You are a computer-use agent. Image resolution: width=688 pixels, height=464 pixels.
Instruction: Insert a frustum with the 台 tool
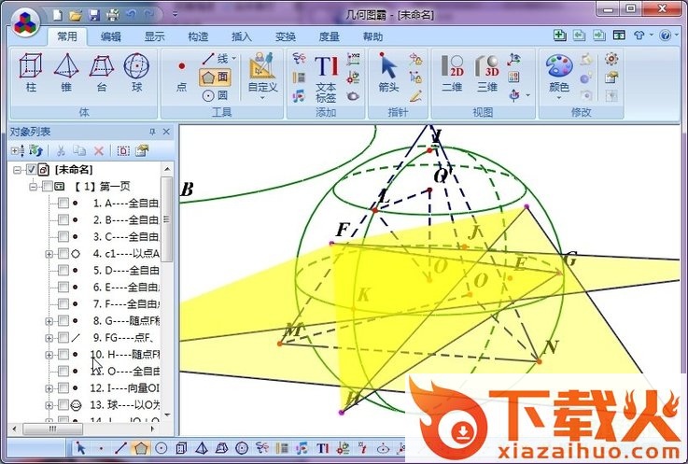pyautogui.click(x=102, y=73)
